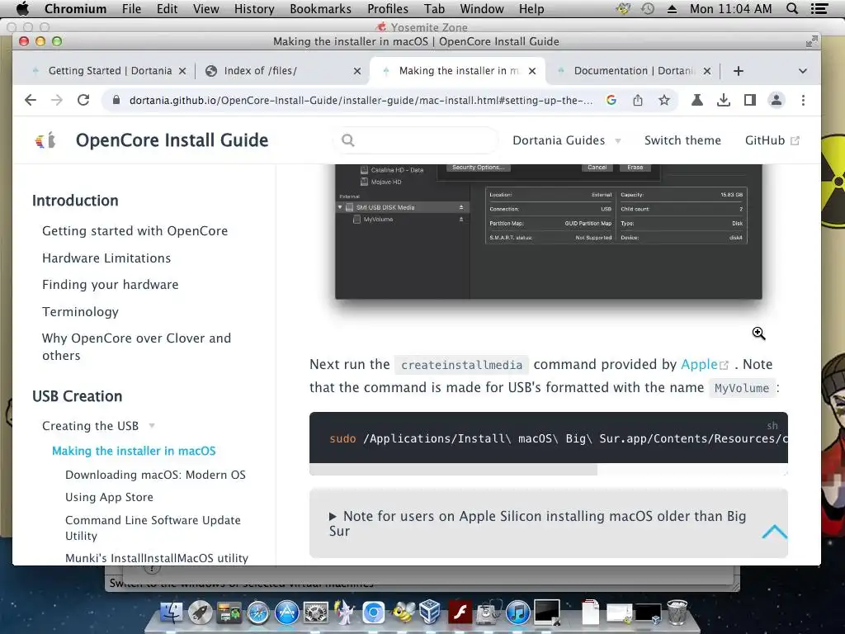Click the back-to-top chevron arrow

pyautogui.click(x=774, y=532)
